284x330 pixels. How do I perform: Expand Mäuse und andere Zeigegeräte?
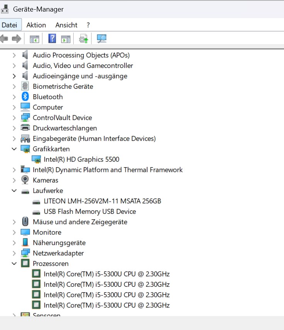point(14,222)
